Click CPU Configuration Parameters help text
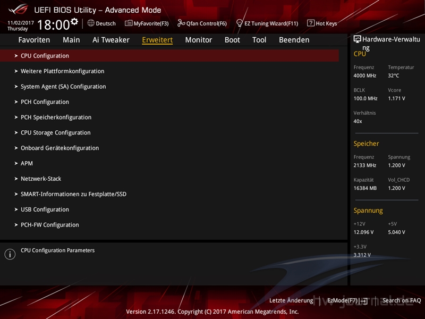 (x=58, y=250)
